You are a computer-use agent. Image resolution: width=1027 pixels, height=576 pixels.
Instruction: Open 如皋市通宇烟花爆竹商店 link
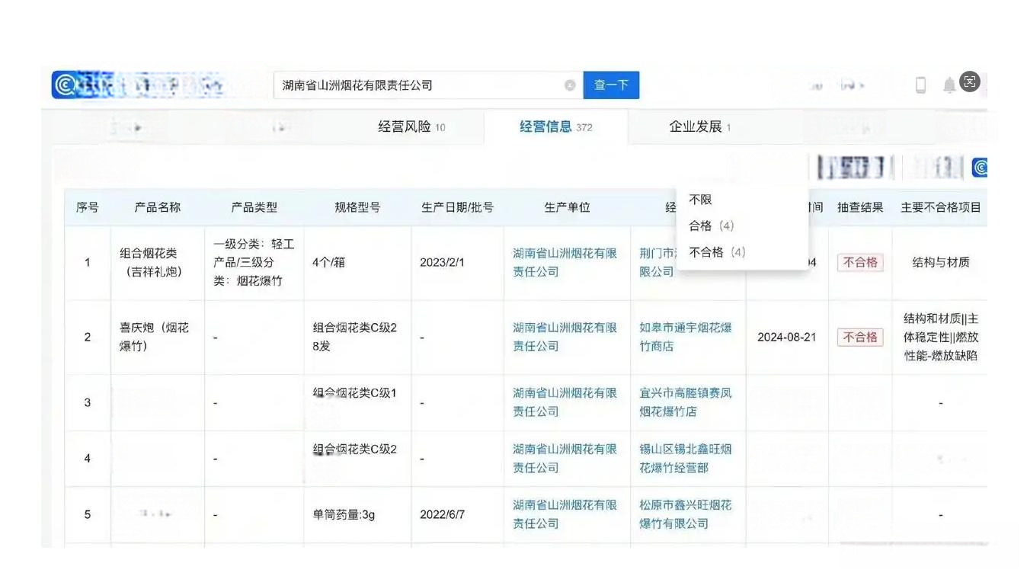click(x=686, y=337)
